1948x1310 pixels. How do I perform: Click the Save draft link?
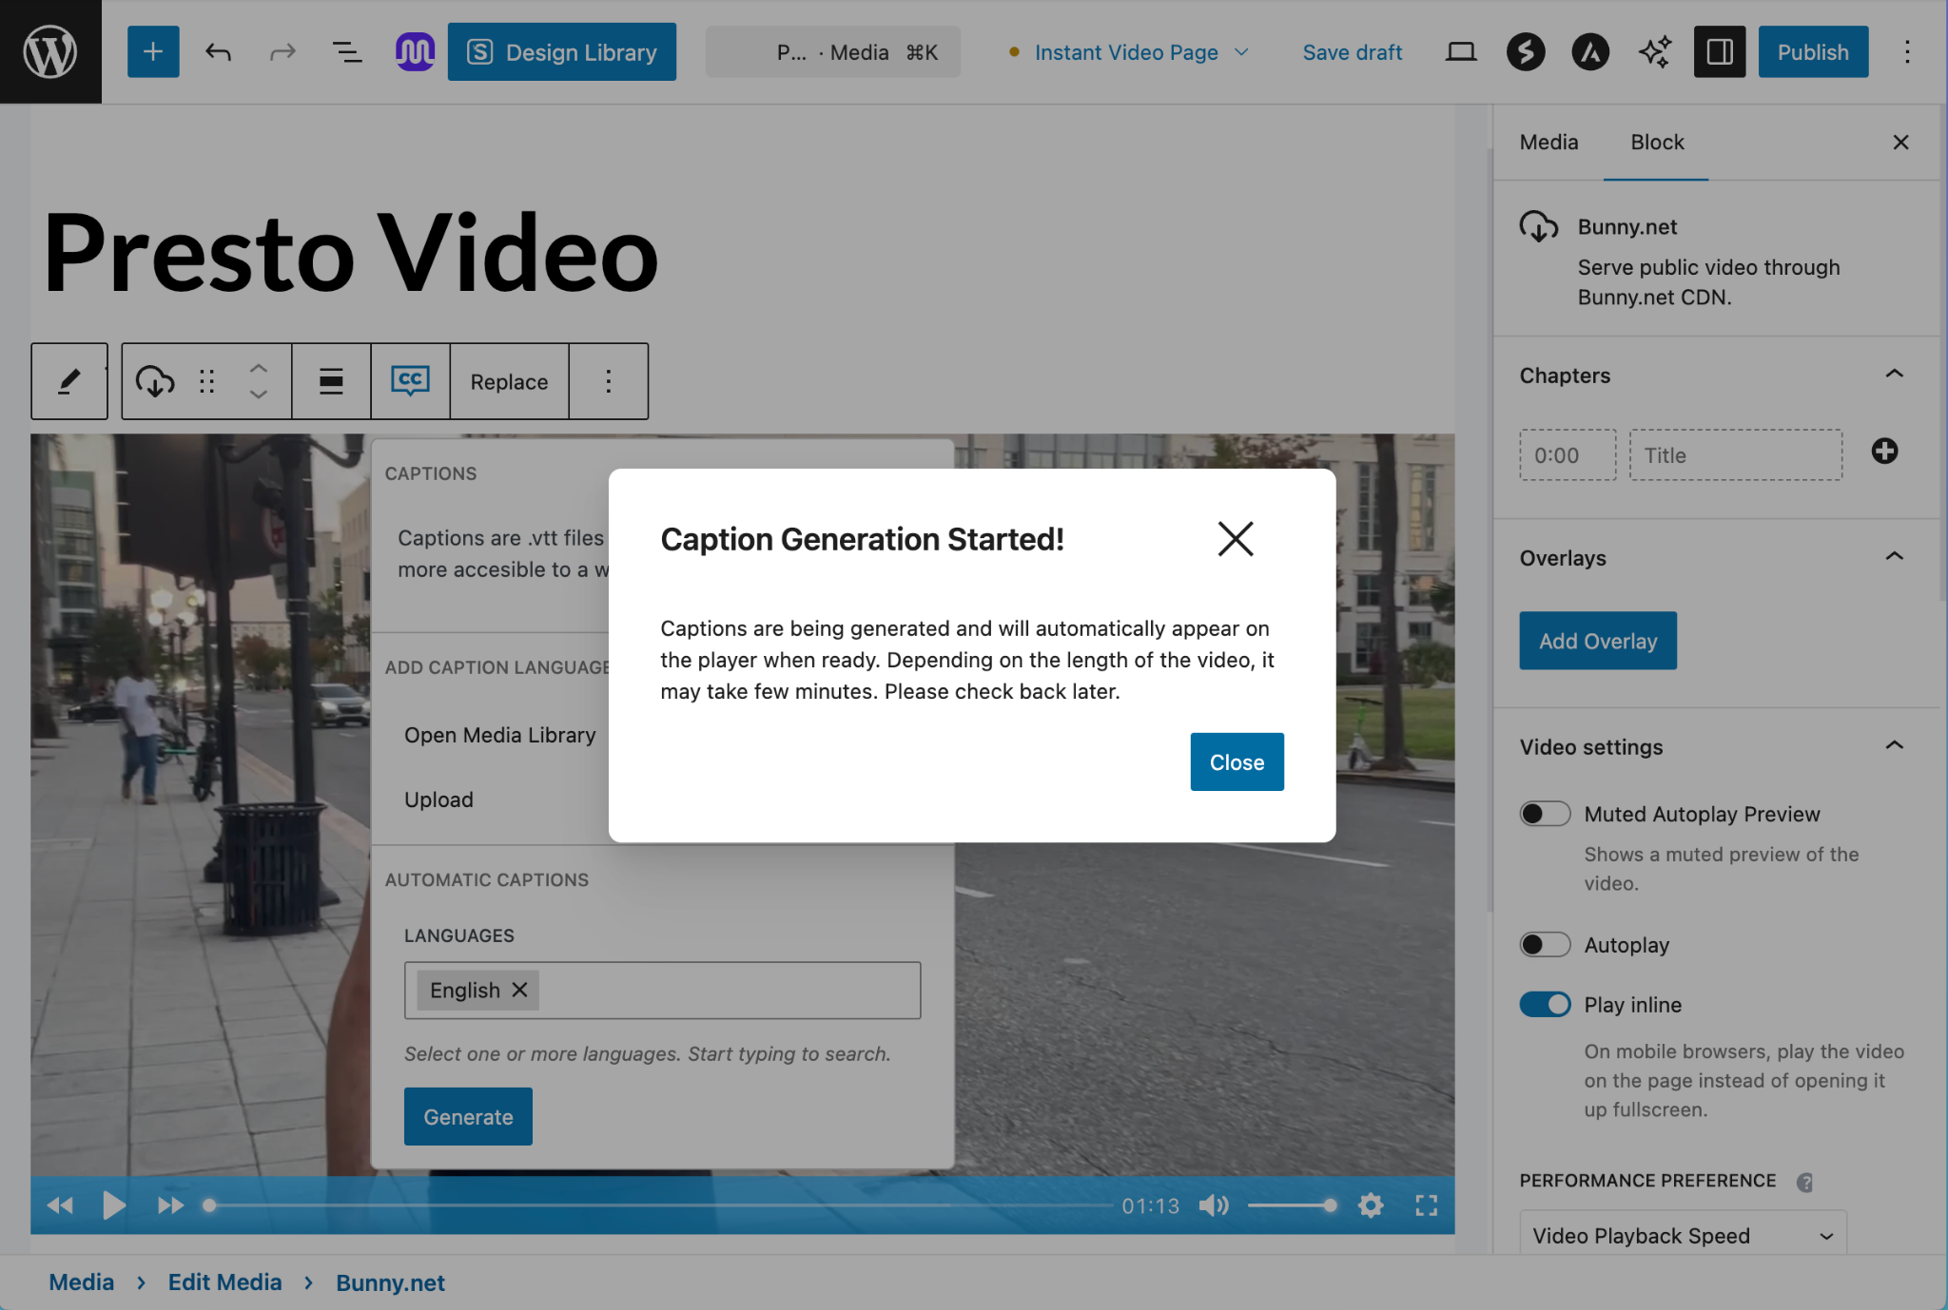coord(1352,52)
